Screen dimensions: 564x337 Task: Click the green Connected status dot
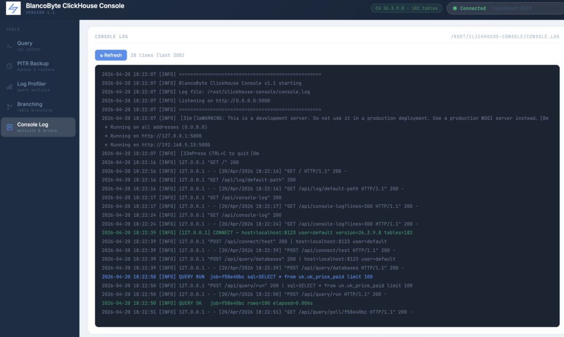click(x=455, y=8)
